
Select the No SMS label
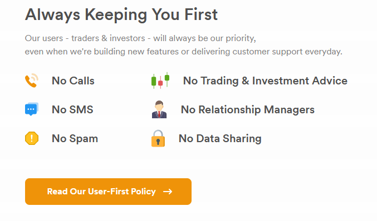coord(72,109)
